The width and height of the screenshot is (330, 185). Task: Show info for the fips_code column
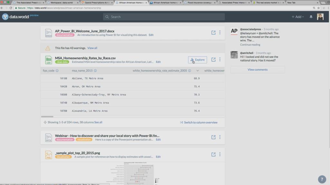57,71
